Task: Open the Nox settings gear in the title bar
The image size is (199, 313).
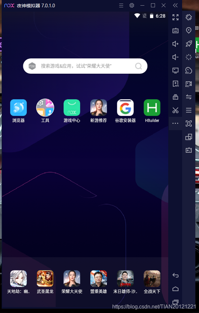Action: coord(132,5)
